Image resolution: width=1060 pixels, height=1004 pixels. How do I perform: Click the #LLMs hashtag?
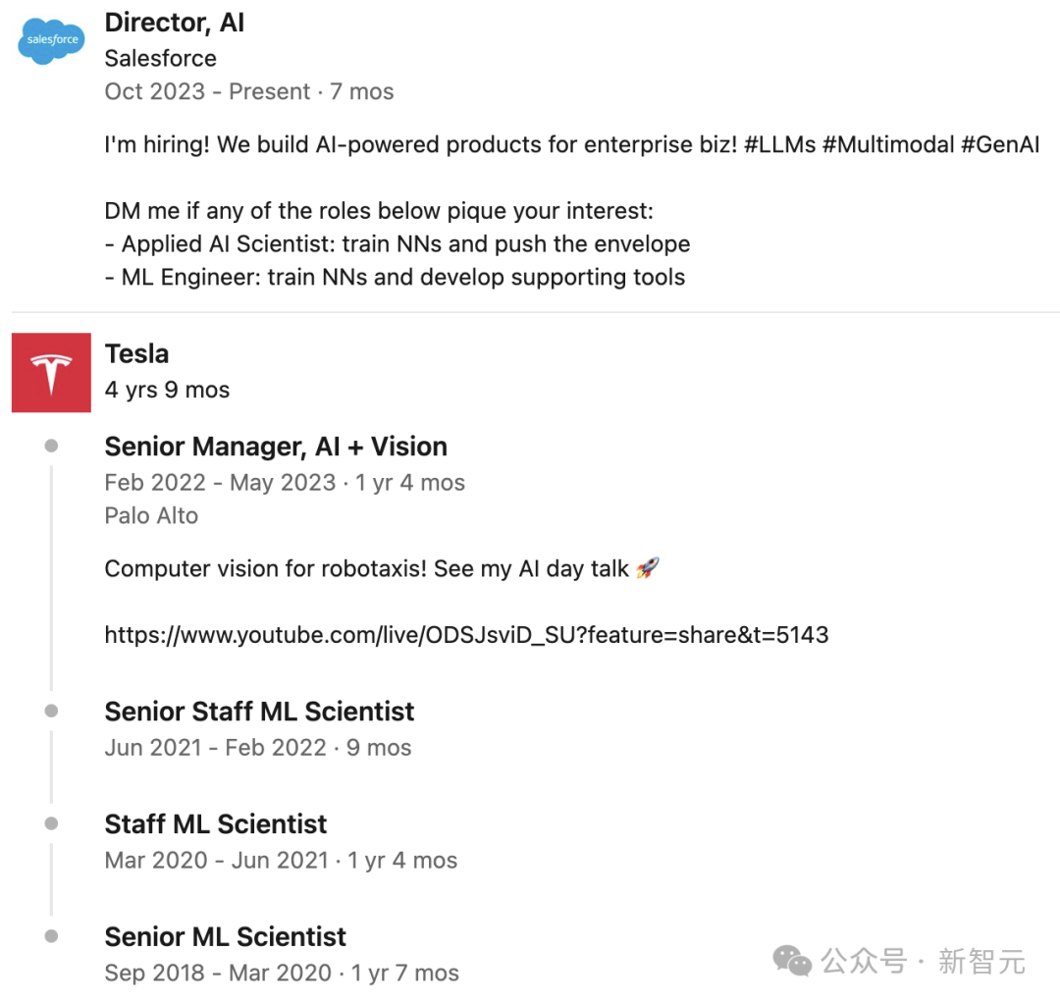pyautogui.click(x=780, y=144)
